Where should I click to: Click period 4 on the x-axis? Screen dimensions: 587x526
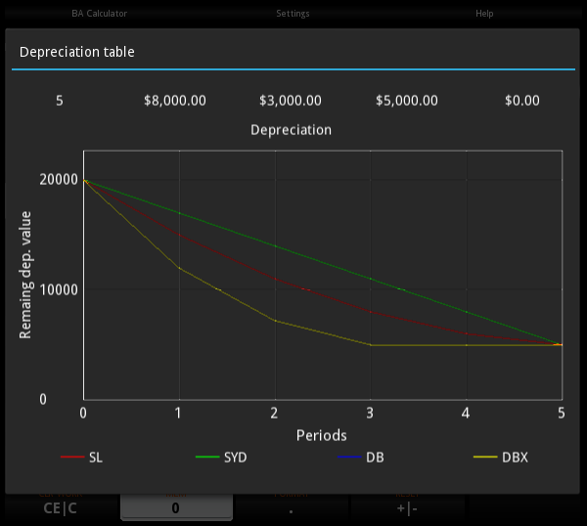(x=466, y=413)
